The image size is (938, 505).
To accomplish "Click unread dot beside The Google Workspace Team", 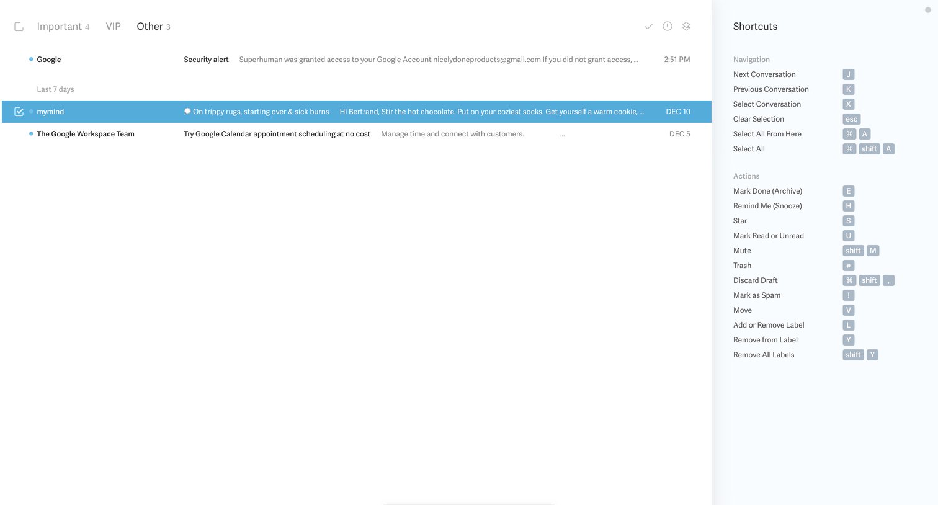I will [31, 134].
